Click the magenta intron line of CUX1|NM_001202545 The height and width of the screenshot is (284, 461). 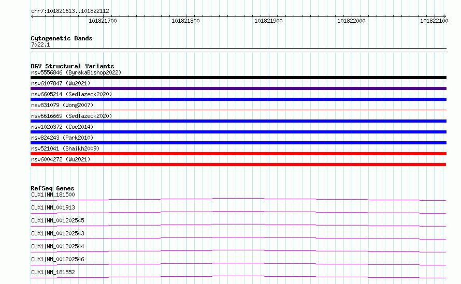(x=238, y=225)
